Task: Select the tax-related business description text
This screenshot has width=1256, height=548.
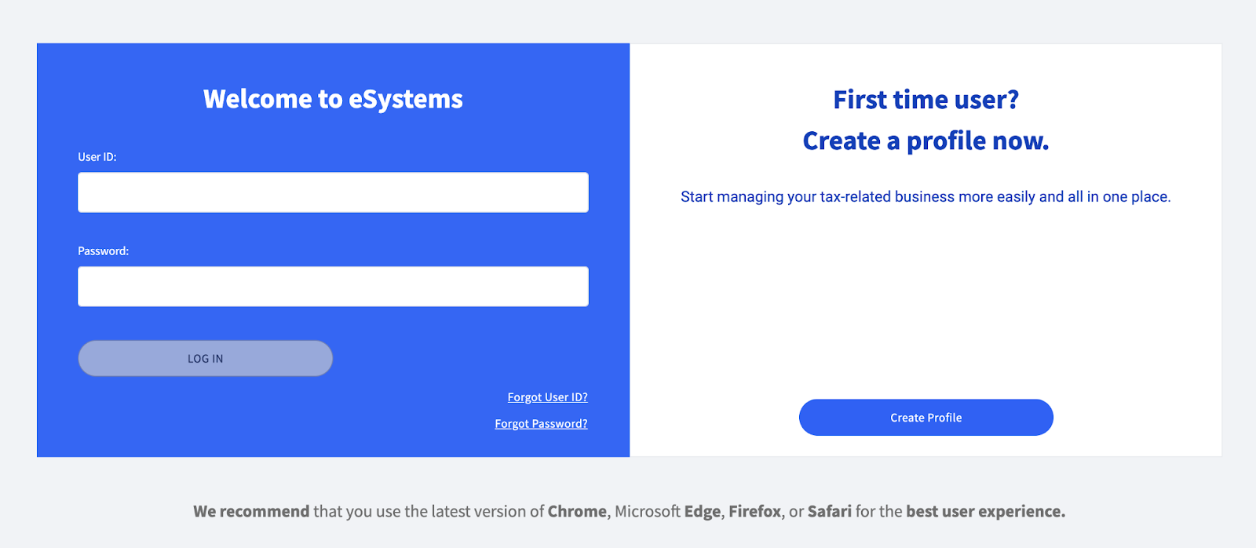Action: (x=925, y=196)
